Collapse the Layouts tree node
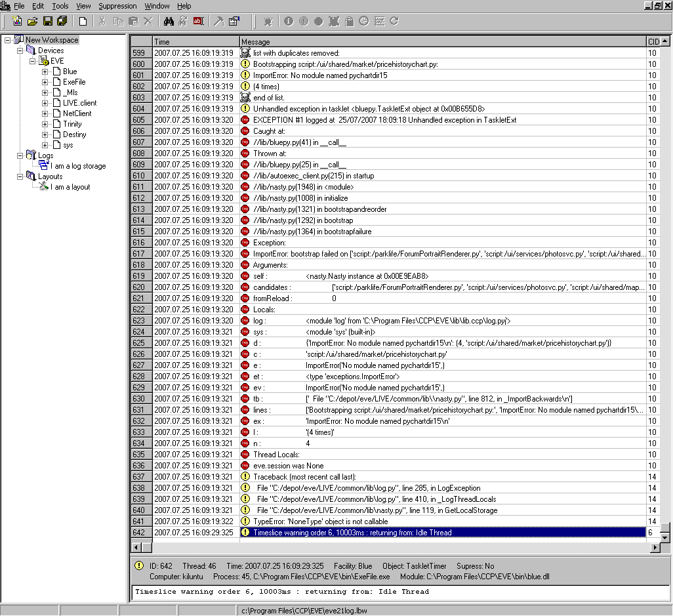 tap(20, 176)
